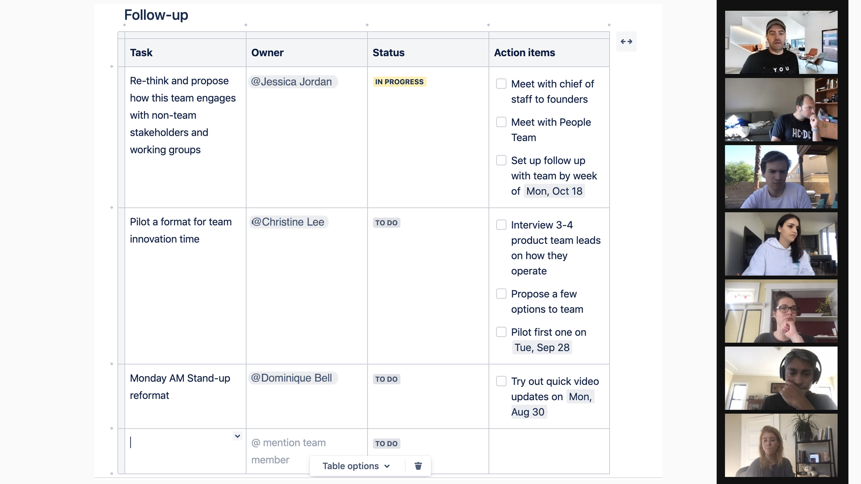Click IN PROGRESS status badge
861x484 pixels.
(399, 82)
